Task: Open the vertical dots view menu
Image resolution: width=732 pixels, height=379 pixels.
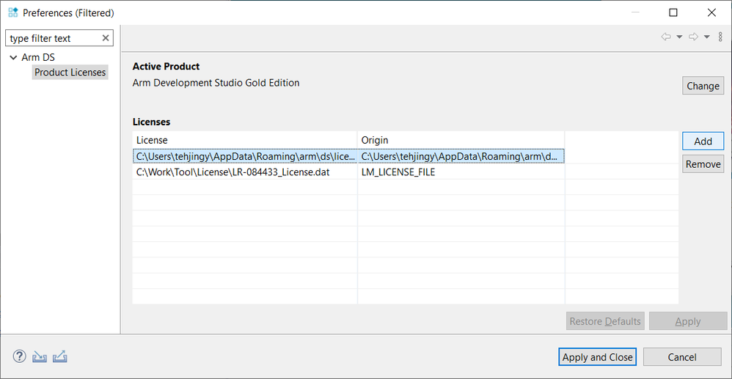Action: pos(720,37)
